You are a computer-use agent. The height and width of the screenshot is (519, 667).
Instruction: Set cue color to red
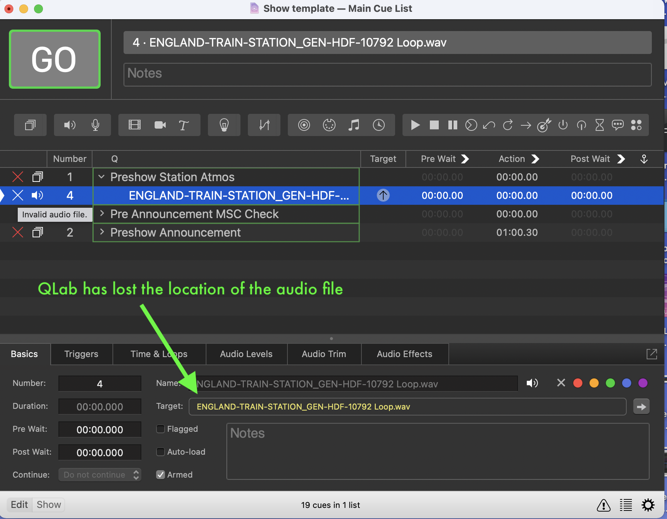tap(578, 383)
